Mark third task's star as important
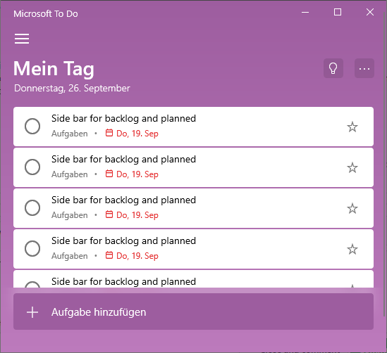This screenshot has height=353, width=387. pos(352,209)
